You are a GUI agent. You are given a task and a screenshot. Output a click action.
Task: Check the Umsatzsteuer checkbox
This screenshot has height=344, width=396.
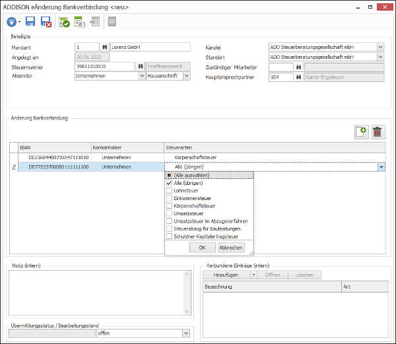pos(169,213)
